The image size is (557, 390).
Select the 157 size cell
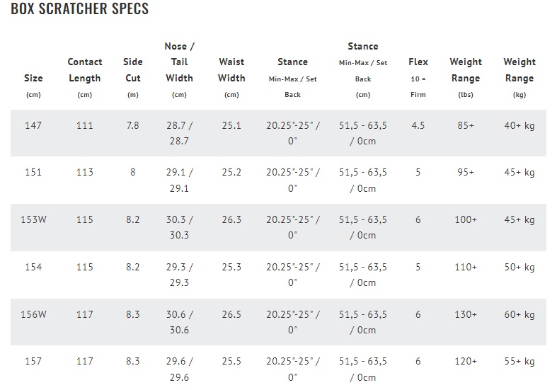click(x=33, y=361)
